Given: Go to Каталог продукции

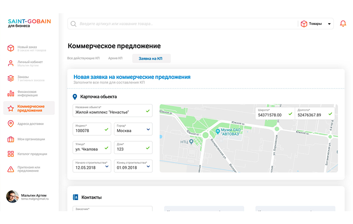Looking at the screenshot, I should click(29, 154).
